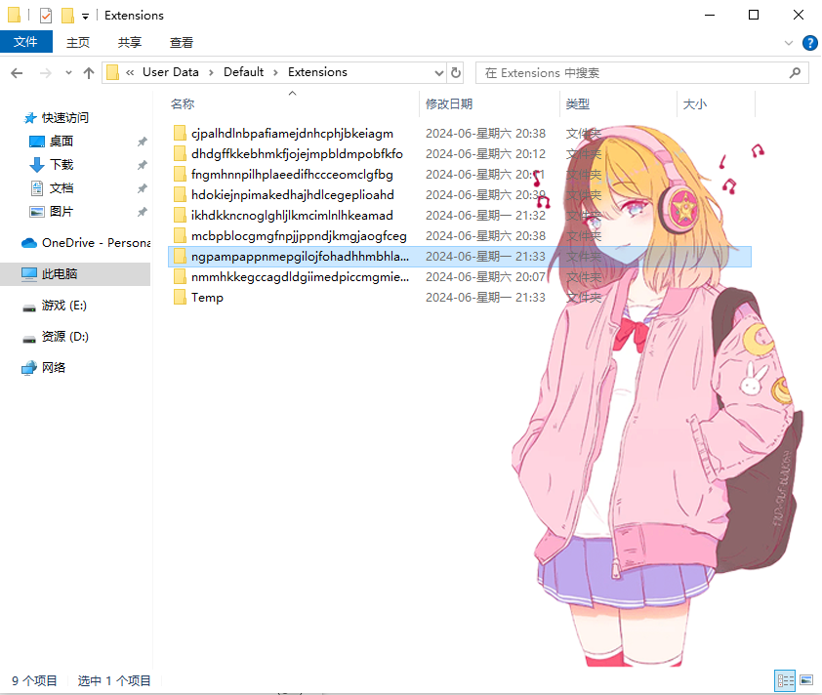Click folder icon of cjpalhdlnbpafiamejdnhcphjbkeiagm

point(180,133)
